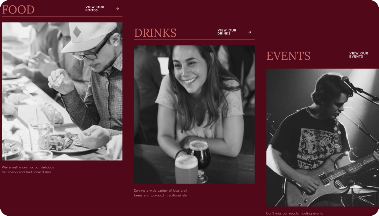379x216 pixels.
Task: Click the two beer glasses in drinks photo
Action: click(x=193, y=162)
